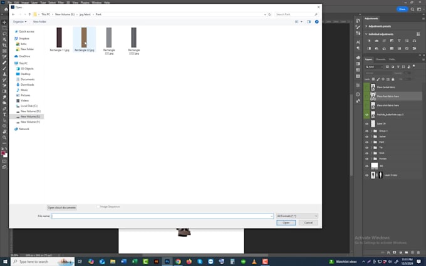The image size is (426, 266).
Task: Open the layer Kind filter dropdown
Action: pyautogui.click(x=374, y=67)
